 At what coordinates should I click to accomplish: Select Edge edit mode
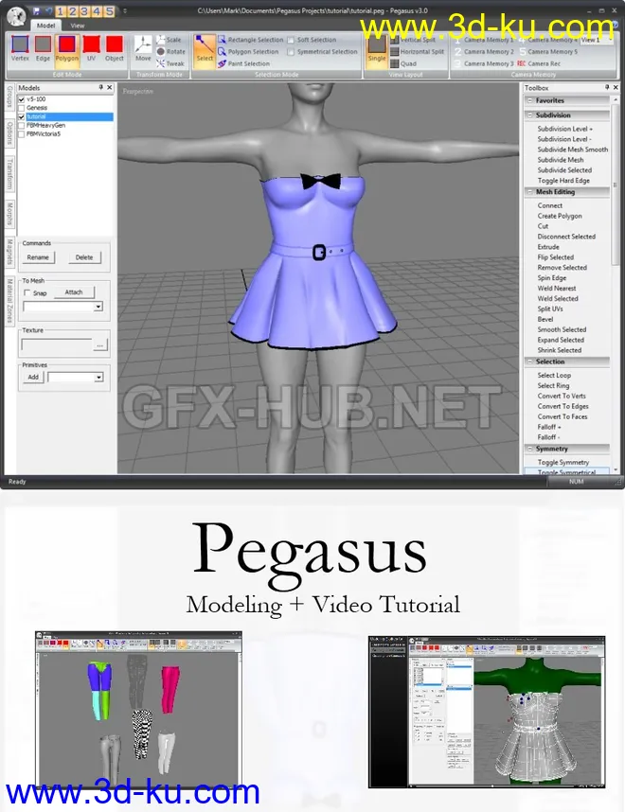point(43,48)
